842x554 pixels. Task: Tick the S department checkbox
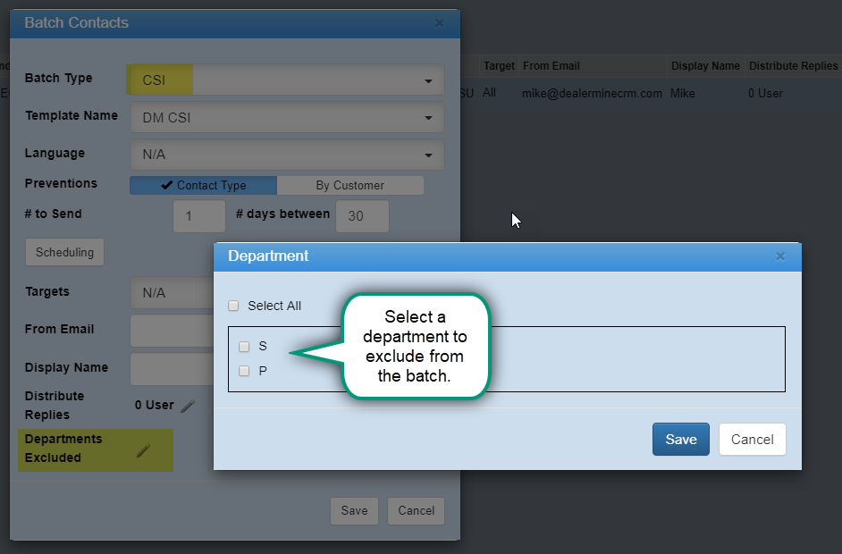point(244,347)
